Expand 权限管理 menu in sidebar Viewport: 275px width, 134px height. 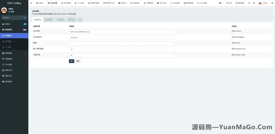[x=14, y=53]
